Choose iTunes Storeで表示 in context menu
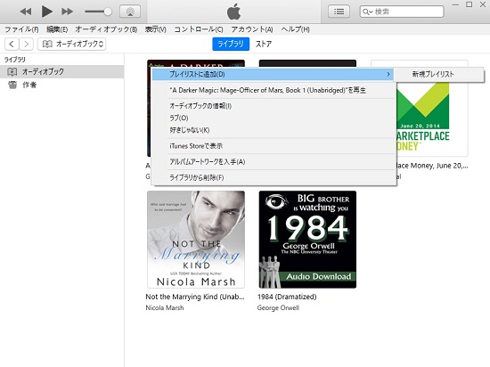Viewport: 490px width, 367px height. pos(273,146)
